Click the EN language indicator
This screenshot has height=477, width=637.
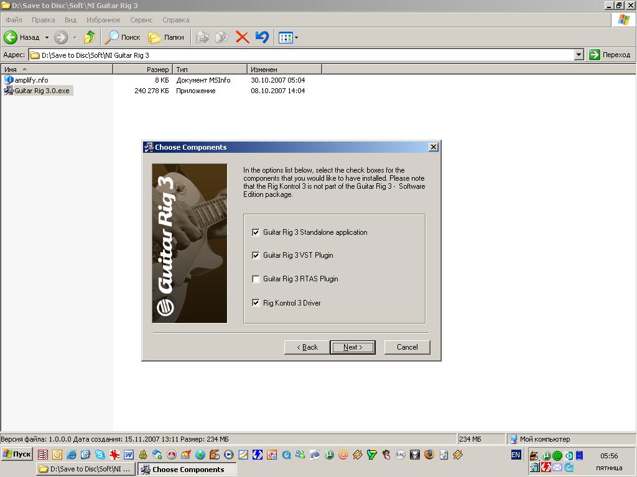516,455
